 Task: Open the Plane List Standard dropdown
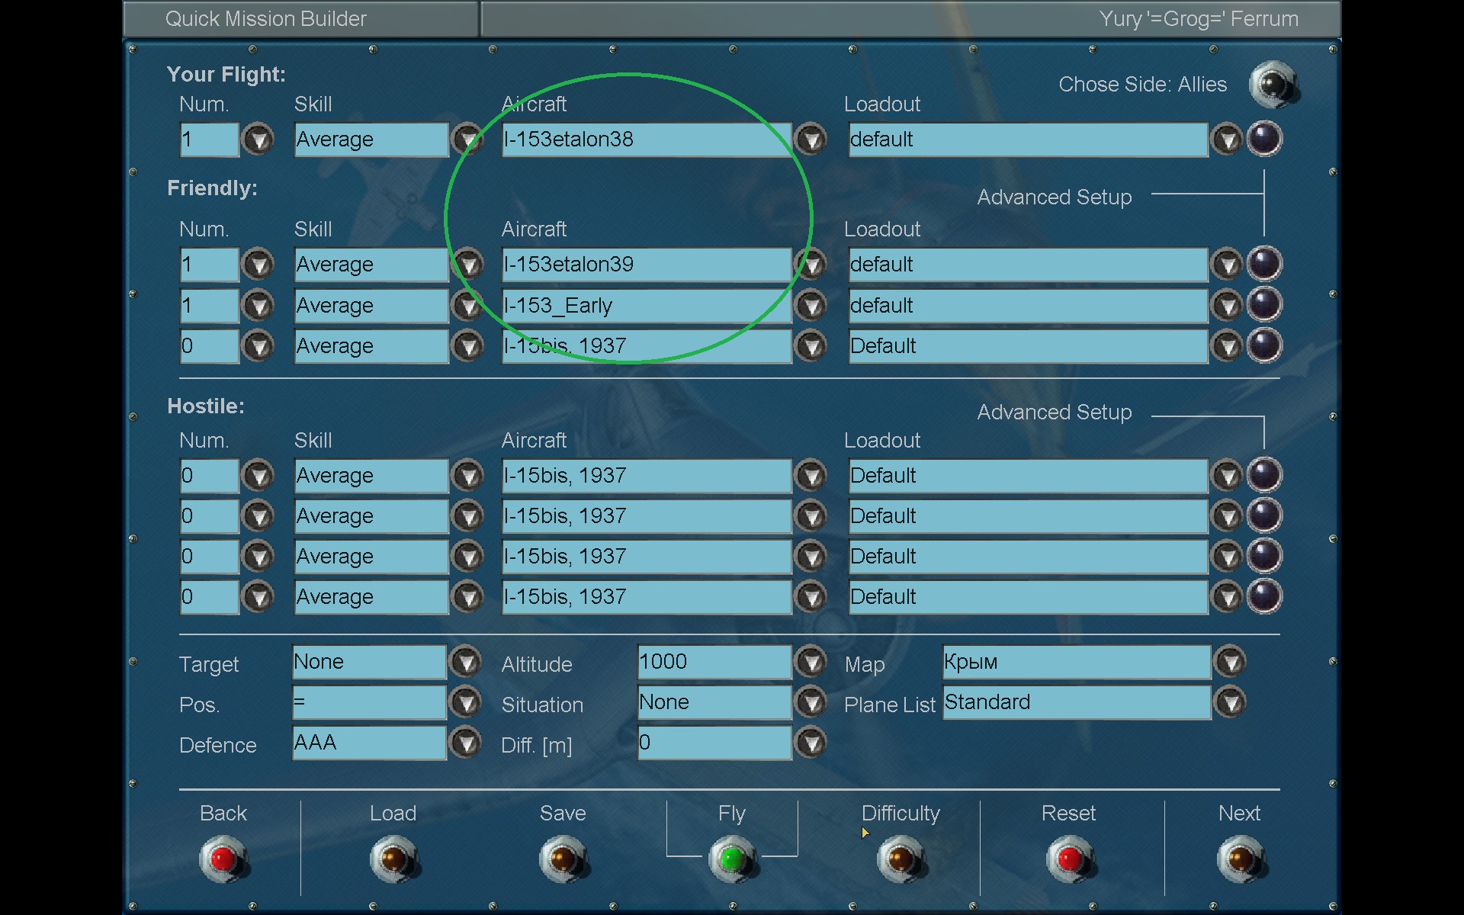click(x=1230, y=702)
